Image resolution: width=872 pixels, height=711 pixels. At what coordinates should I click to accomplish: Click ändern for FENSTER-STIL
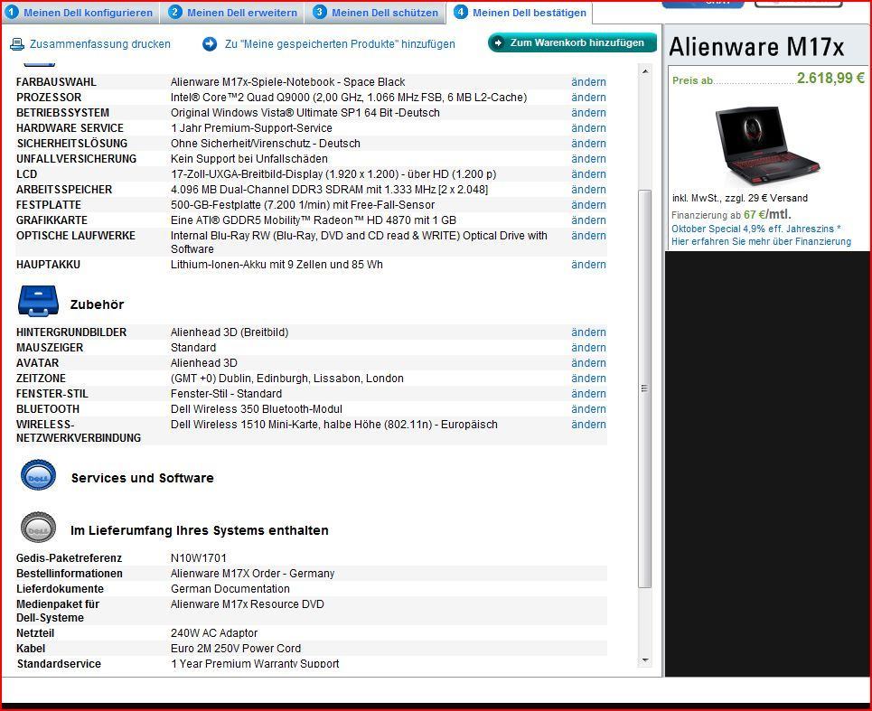pyautogui.click(x=588, y=394)
